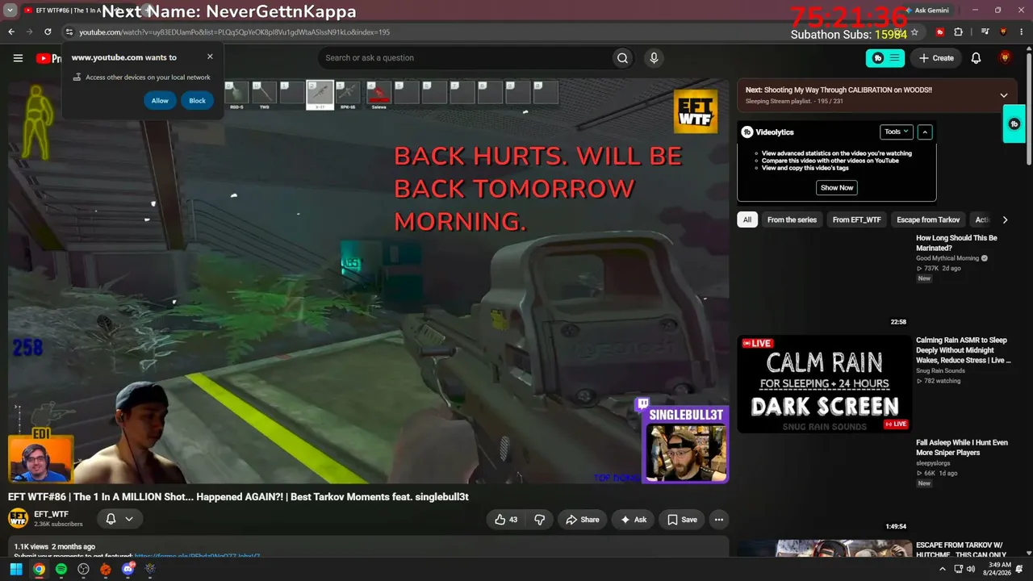Select the From EFT_WTF chip
This screenshot has width=1033, height=581.
coord(857,219)
